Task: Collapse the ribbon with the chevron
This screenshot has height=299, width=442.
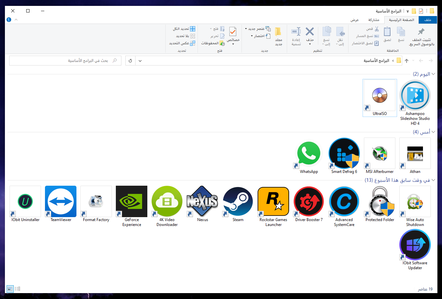Action: click(16, 20)
